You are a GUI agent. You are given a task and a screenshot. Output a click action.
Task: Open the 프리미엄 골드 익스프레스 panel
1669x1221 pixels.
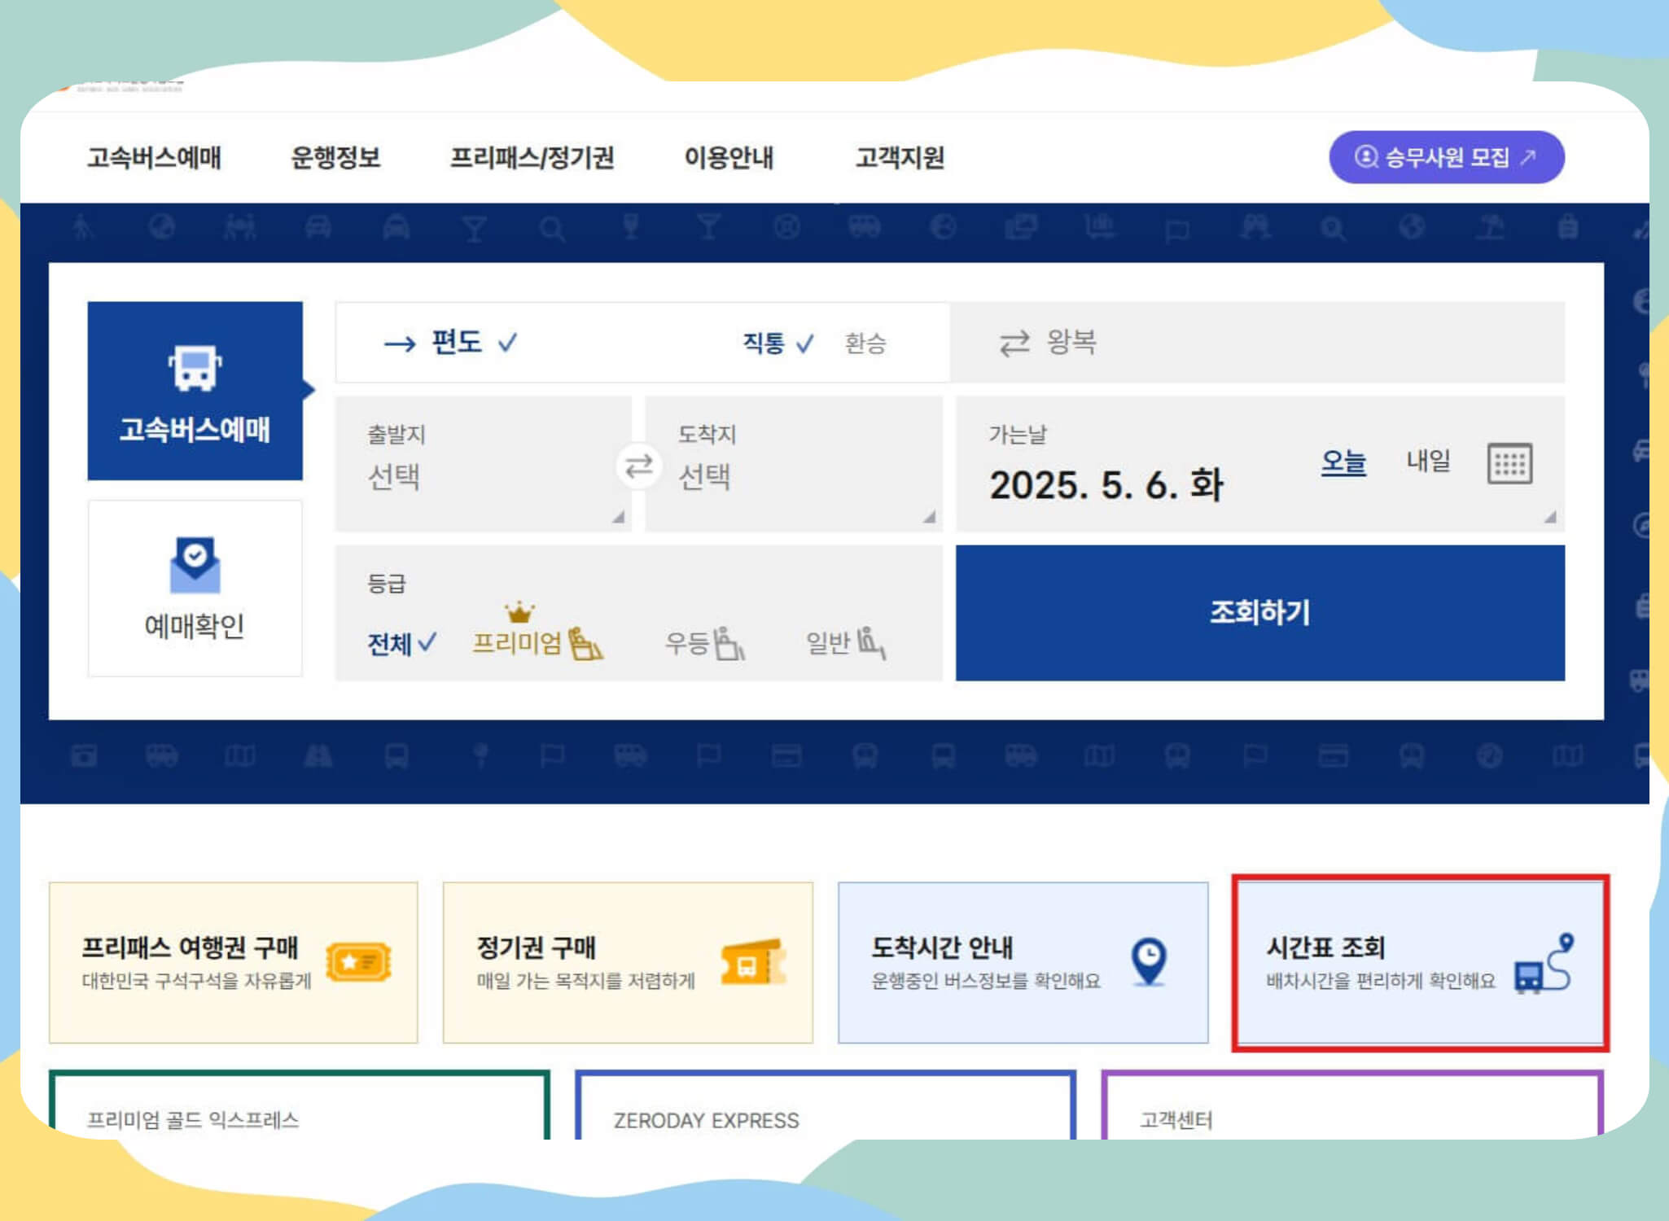[300, 1105]
